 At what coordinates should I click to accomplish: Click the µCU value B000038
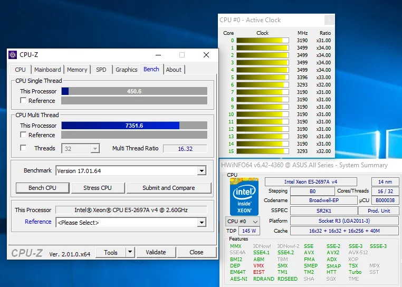point(385,200)
